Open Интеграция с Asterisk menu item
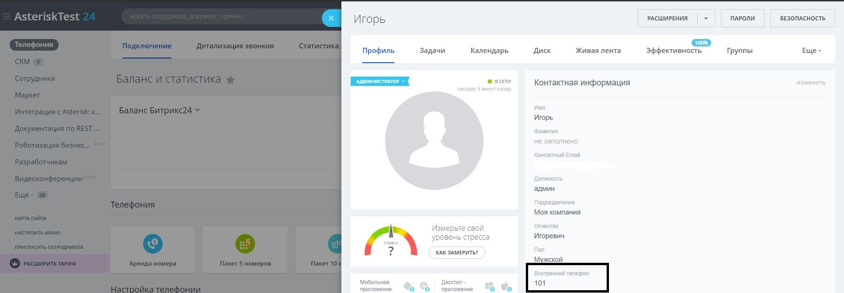 tap(58, 111)
